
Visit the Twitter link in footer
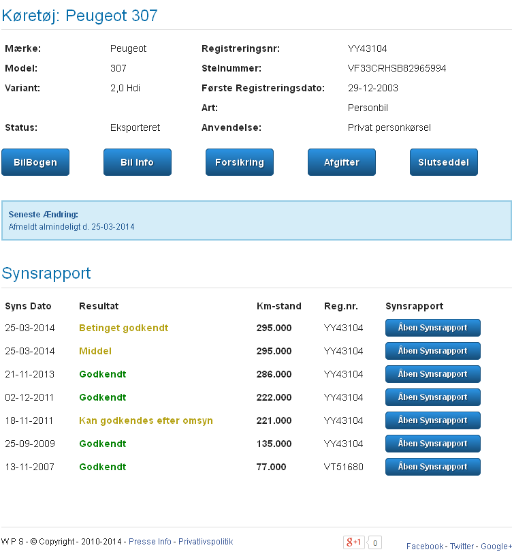tap(462, 547)
